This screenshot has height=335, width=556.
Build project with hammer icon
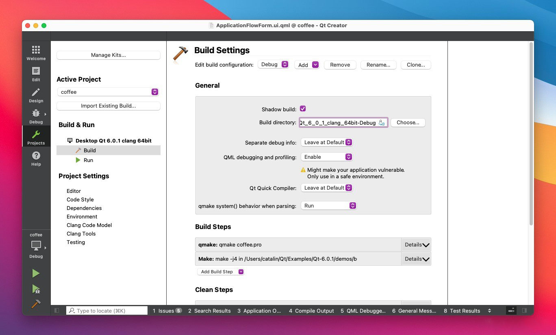tap(36, 304)
